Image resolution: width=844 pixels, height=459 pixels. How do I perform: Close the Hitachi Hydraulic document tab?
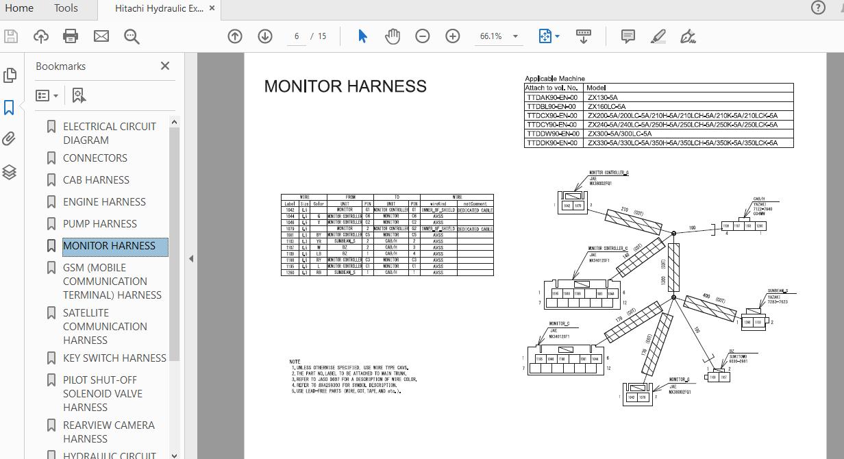click(x=212, y=8)
